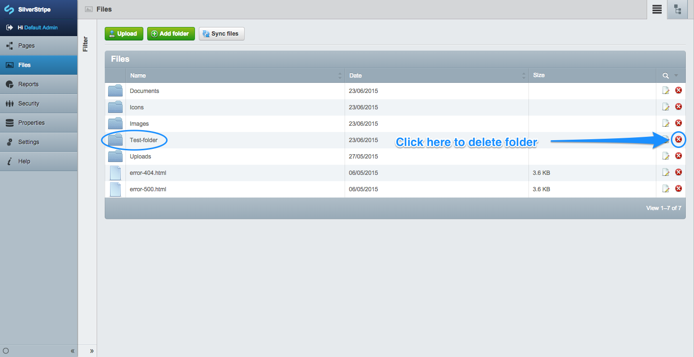The height and width of the screenshot is (357, 694).
Task: Edit the Documents folder
Action: [666, 91]
